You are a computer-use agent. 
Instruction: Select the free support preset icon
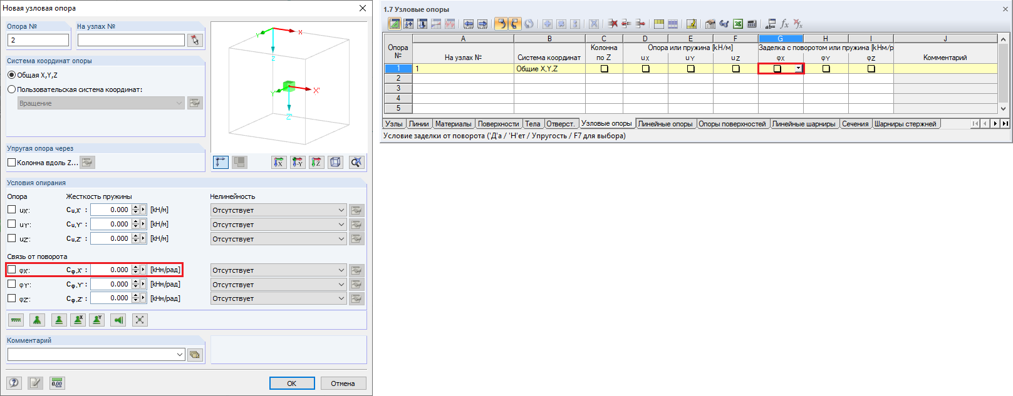(x=140, y=320)
